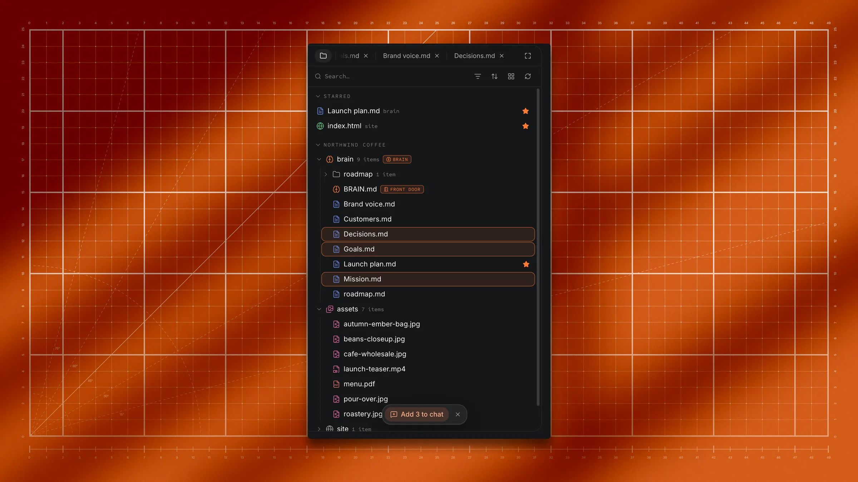Dismiss the Add to chat popup
Screen dimensions: 858x482
click(458, 414)
